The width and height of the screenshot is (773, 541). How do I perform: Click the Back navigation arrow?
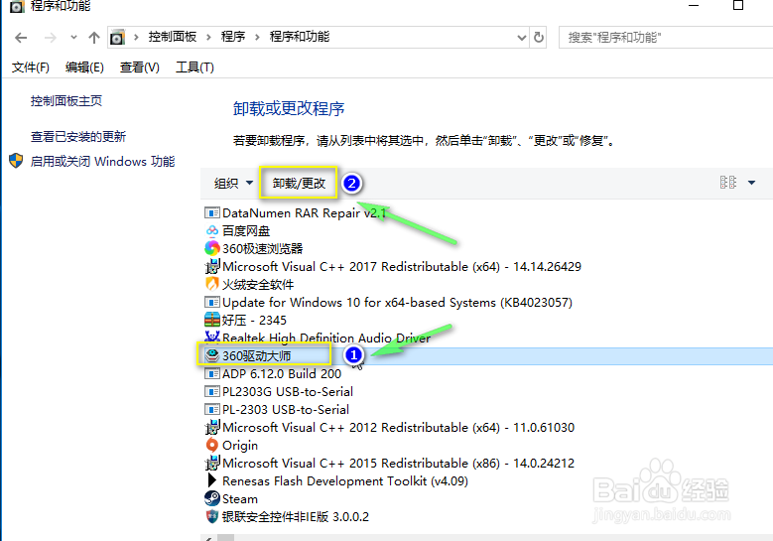pos(21,38)
